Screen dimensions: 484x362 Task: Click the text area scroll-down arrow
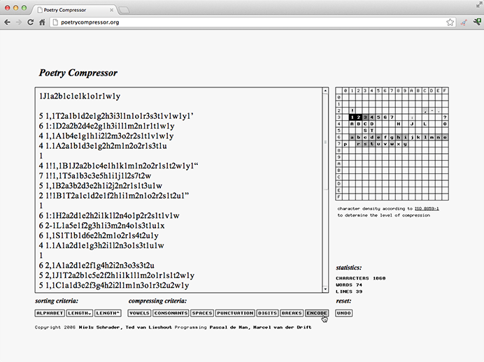[x=325, y=289]
